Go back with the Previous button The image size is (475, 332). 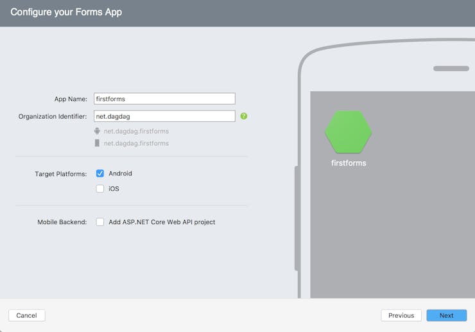pos(401,315)
